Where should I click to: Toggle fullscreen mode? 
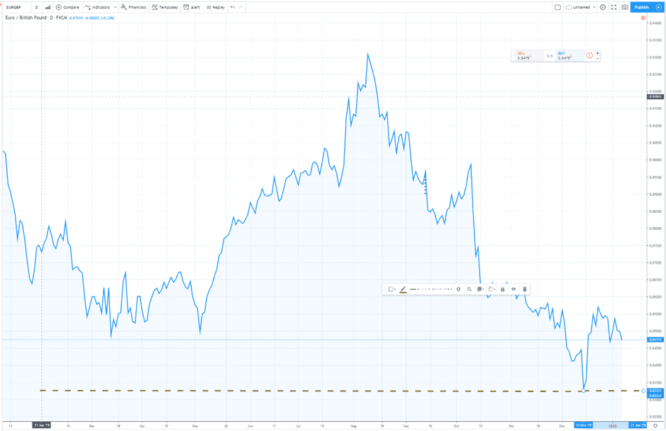pyautogui.click(x=614, y=7)
